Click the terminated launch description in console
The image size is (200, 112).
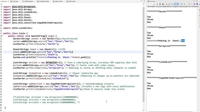[172, 6]
